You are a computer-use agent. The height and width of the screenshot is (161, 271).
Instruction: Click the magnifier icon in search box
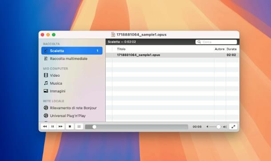(x=199, y=42)
